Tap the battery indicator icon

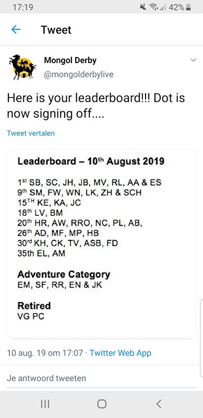pyautogui.click(x=188, y=7)
